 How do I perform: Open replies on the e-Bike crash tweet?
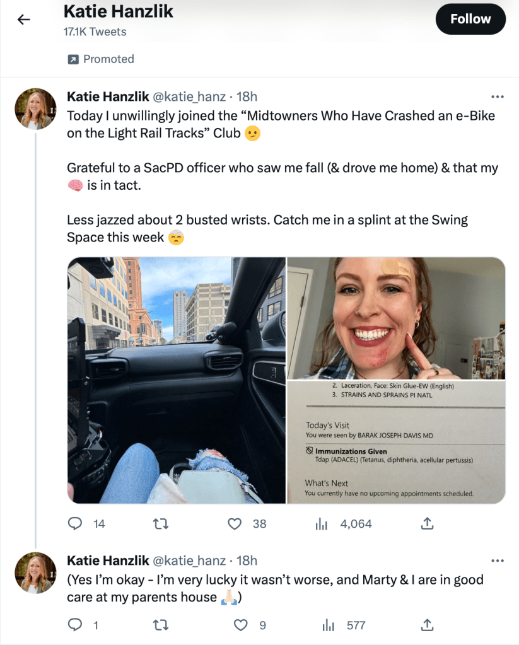75,523
